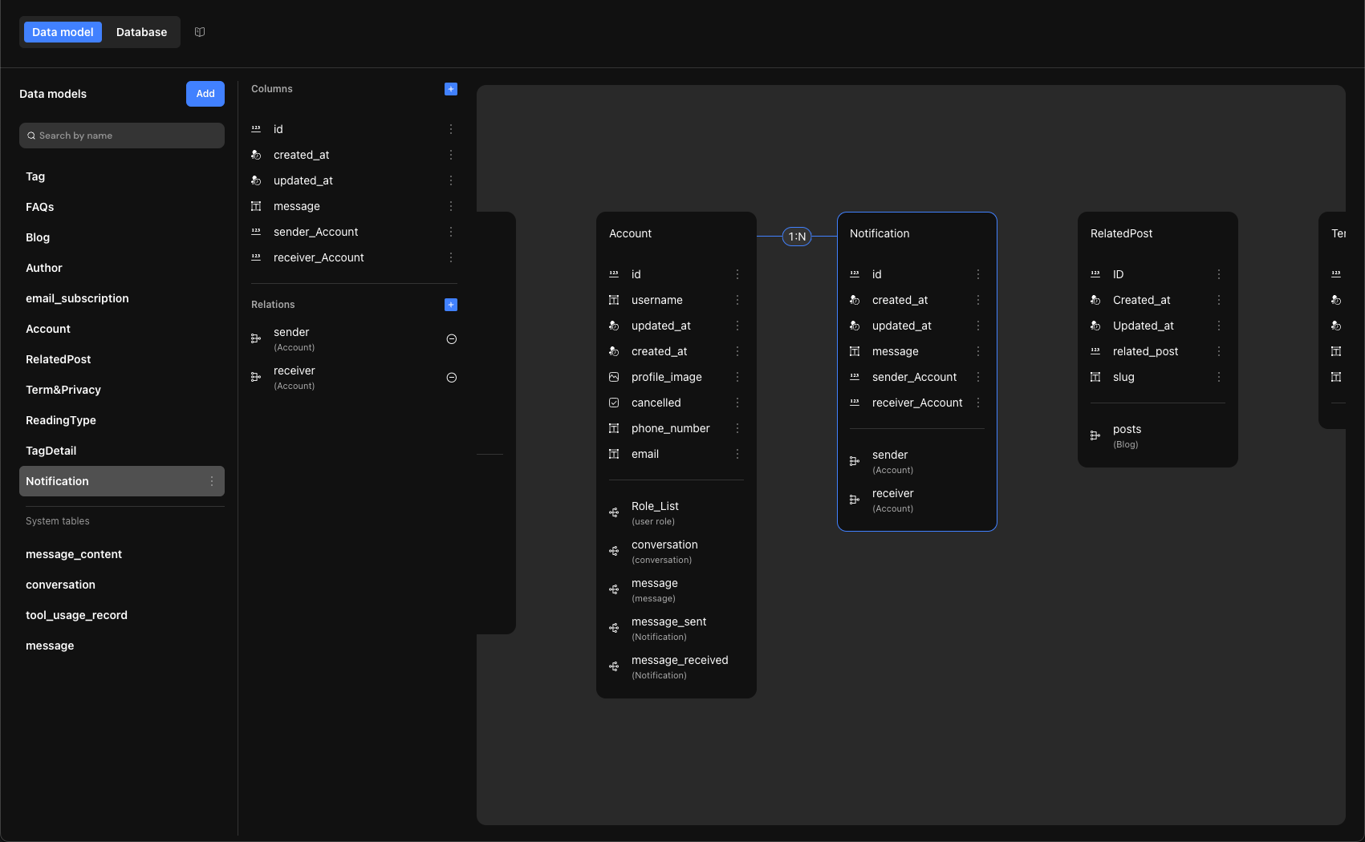Open options for created_at column in Columns panel
1365x842 pixels.
point(451,155)
